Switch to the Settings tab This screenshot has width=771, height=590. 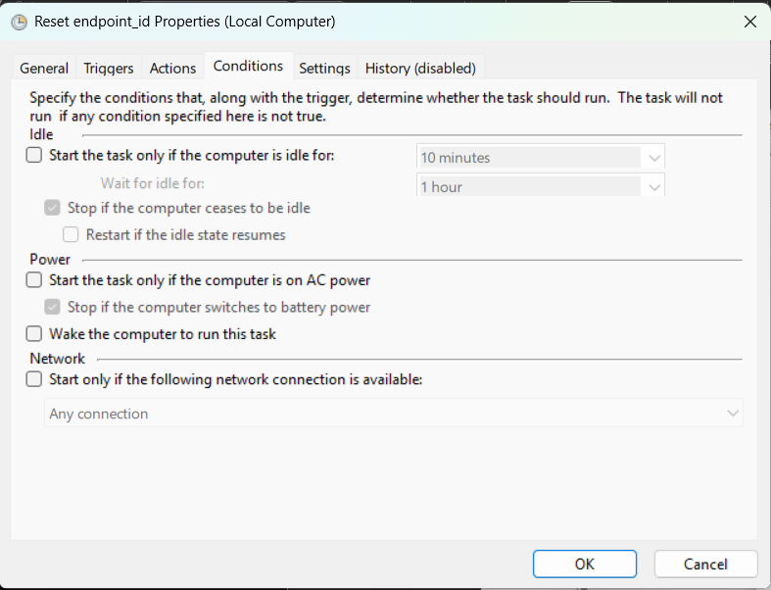pos(324,69)
